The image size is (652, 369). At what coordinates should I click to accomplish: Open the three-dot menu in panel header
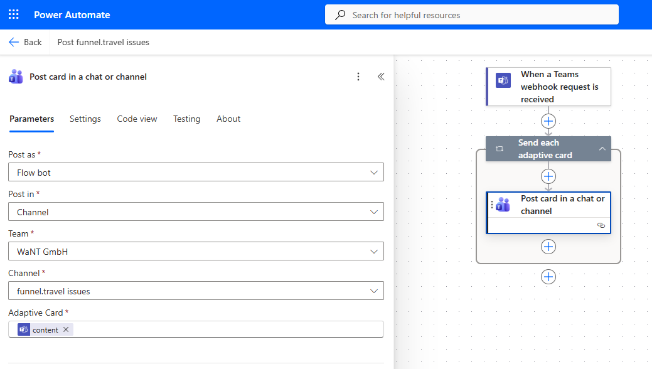point(358,77)
